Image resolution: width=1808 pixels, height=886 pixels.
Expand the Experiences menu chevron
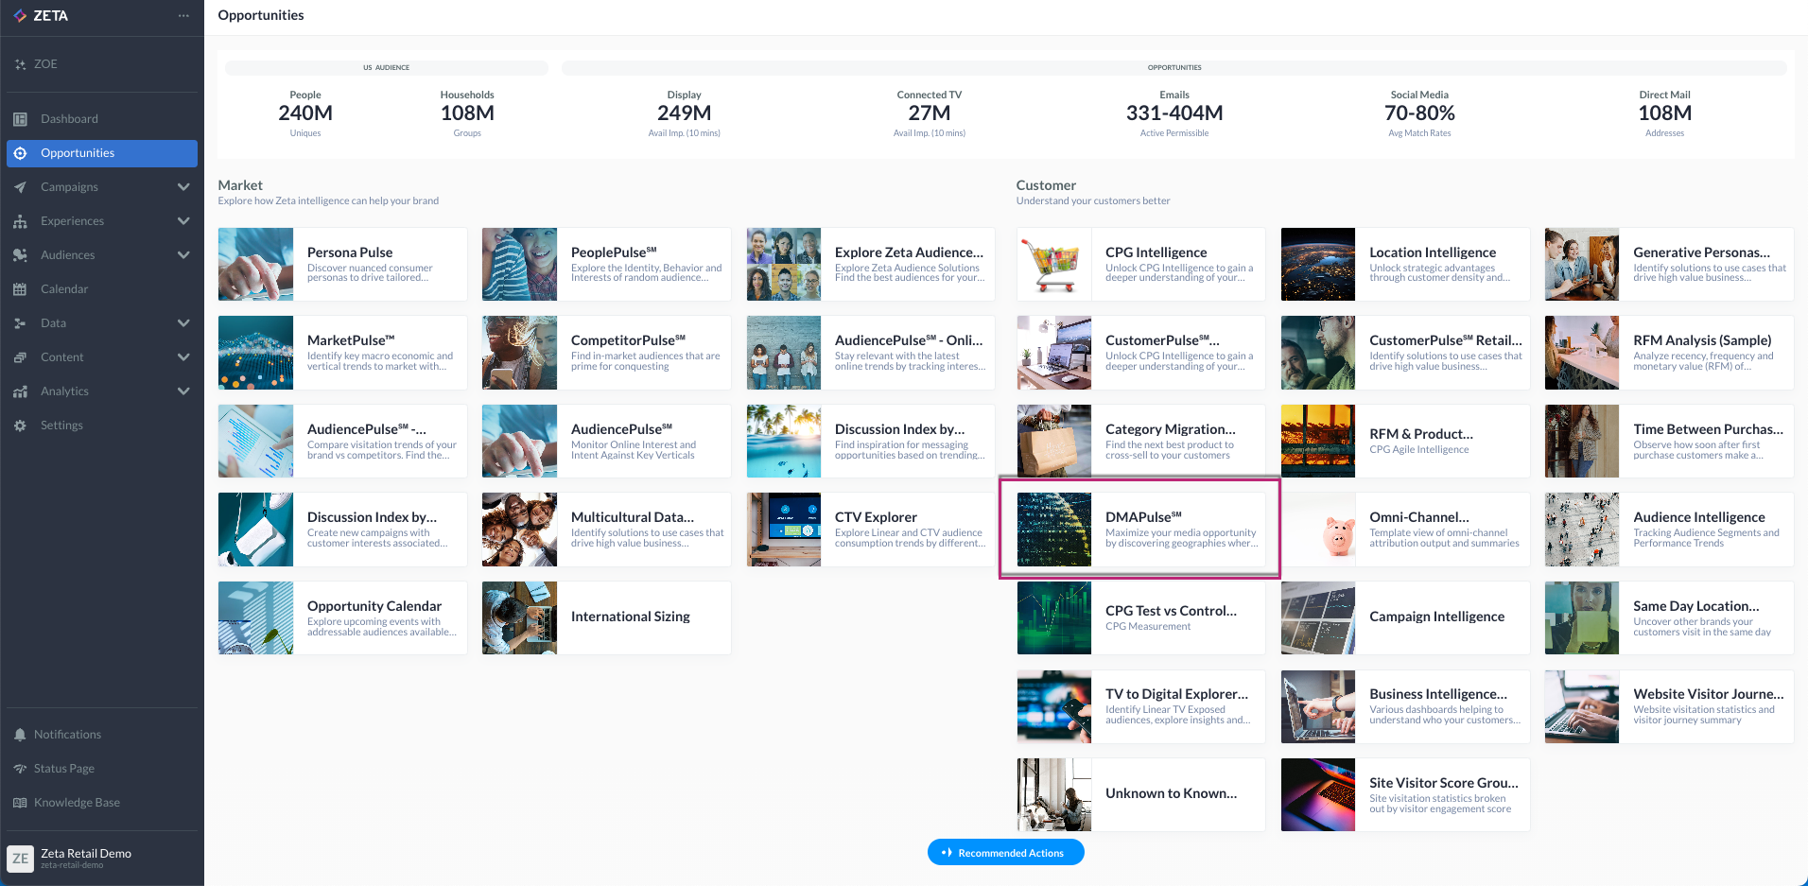coord(183,221)
